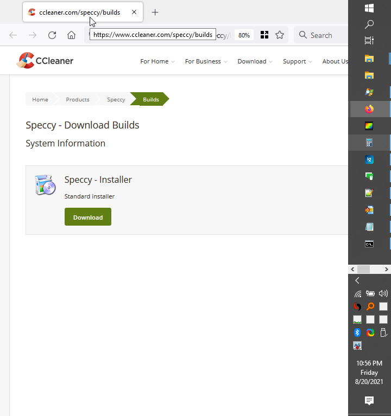This screenshot has width=391, height=416.
Task: Click the browser back arrow
Action: [13, 35]
